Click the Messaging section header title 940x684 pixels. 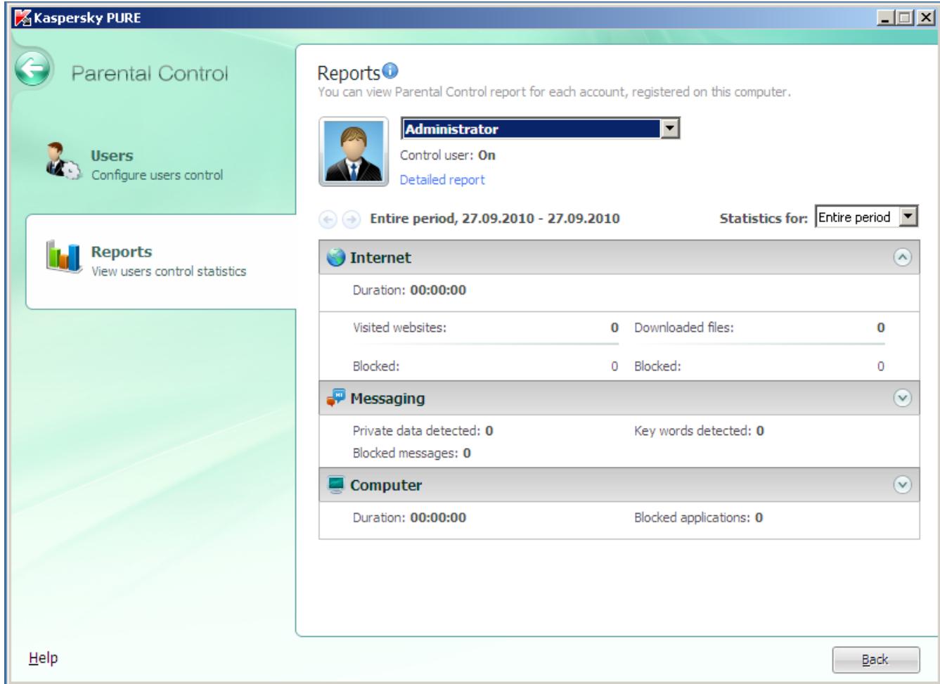point(387,399)
